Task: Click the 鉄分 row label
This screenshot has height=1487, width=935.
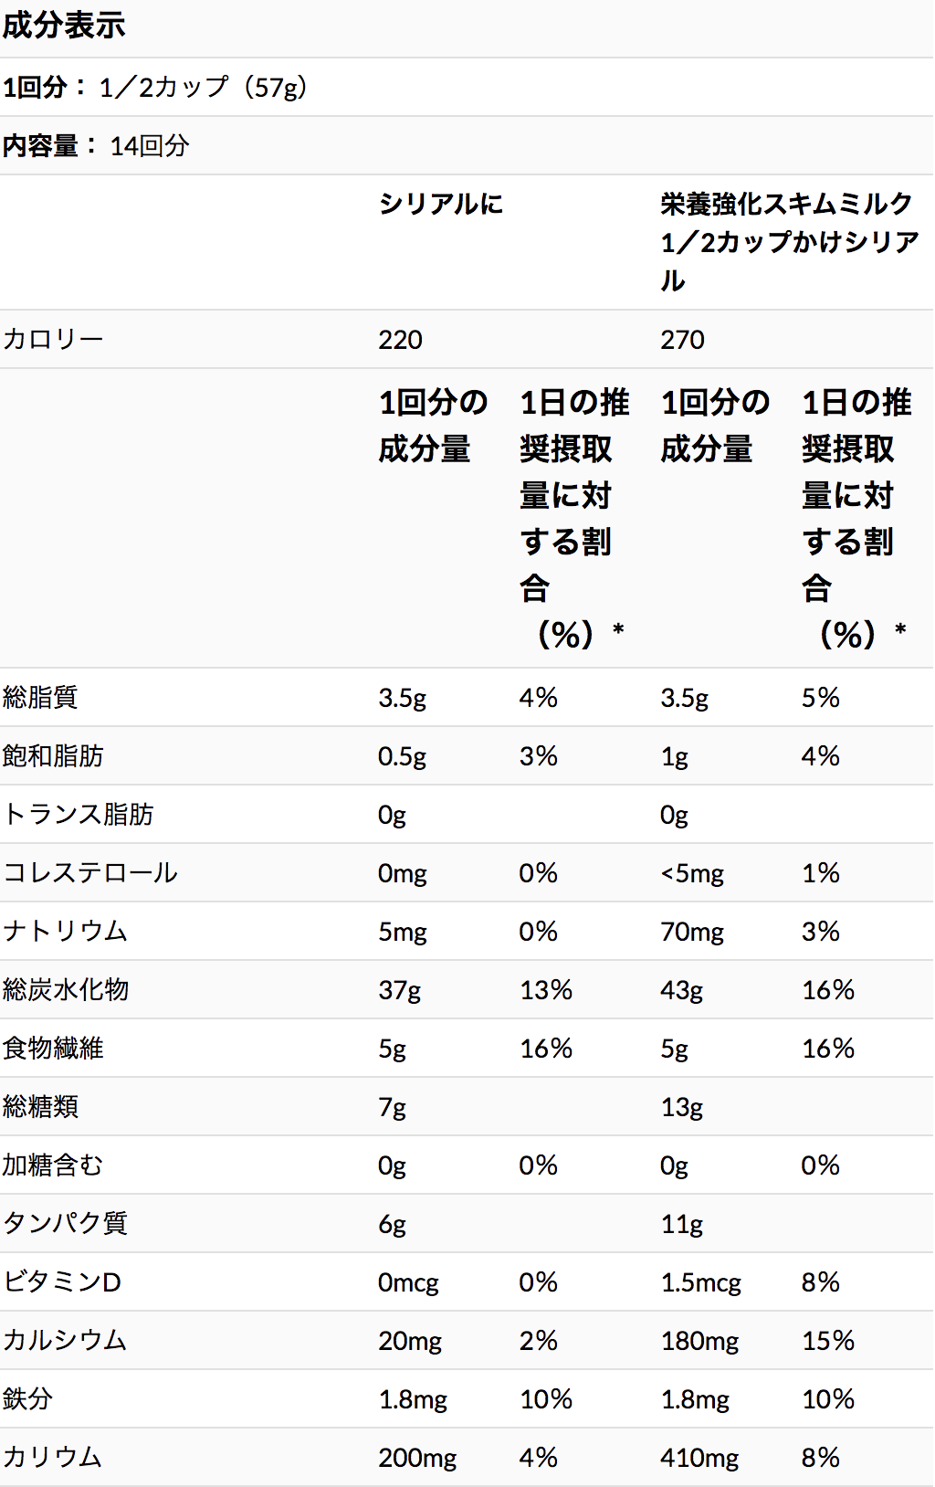Action: click(x=27, y=1399)
